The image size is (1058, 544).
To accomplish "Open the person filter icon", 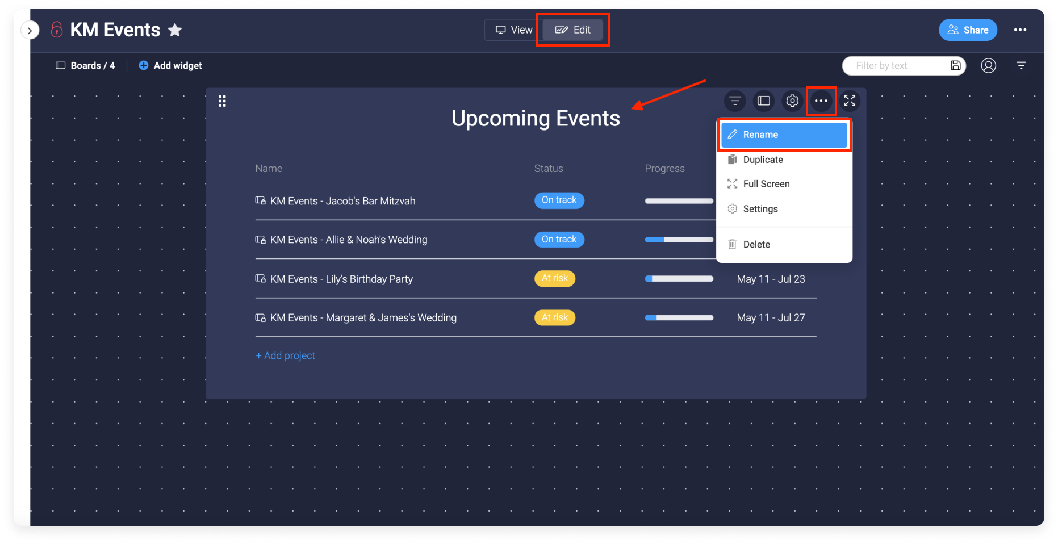I will click(x=989, y=66).
